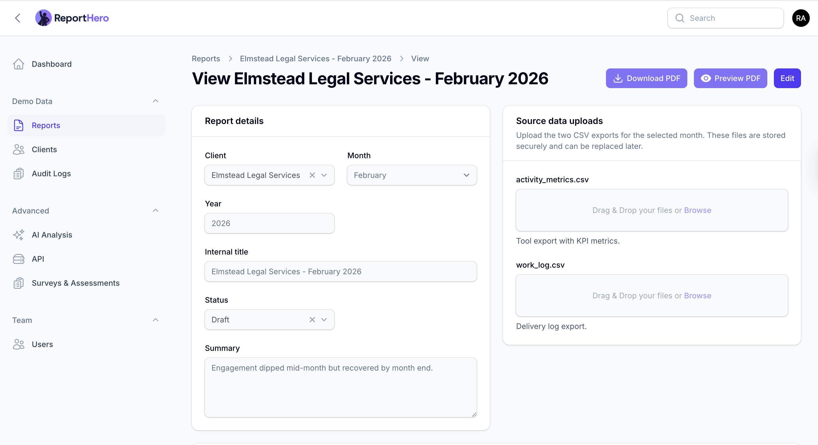This screenshot has height=445, width=818.
Task: Open the Status dropdown arrow
Action: tap(324, 320)
